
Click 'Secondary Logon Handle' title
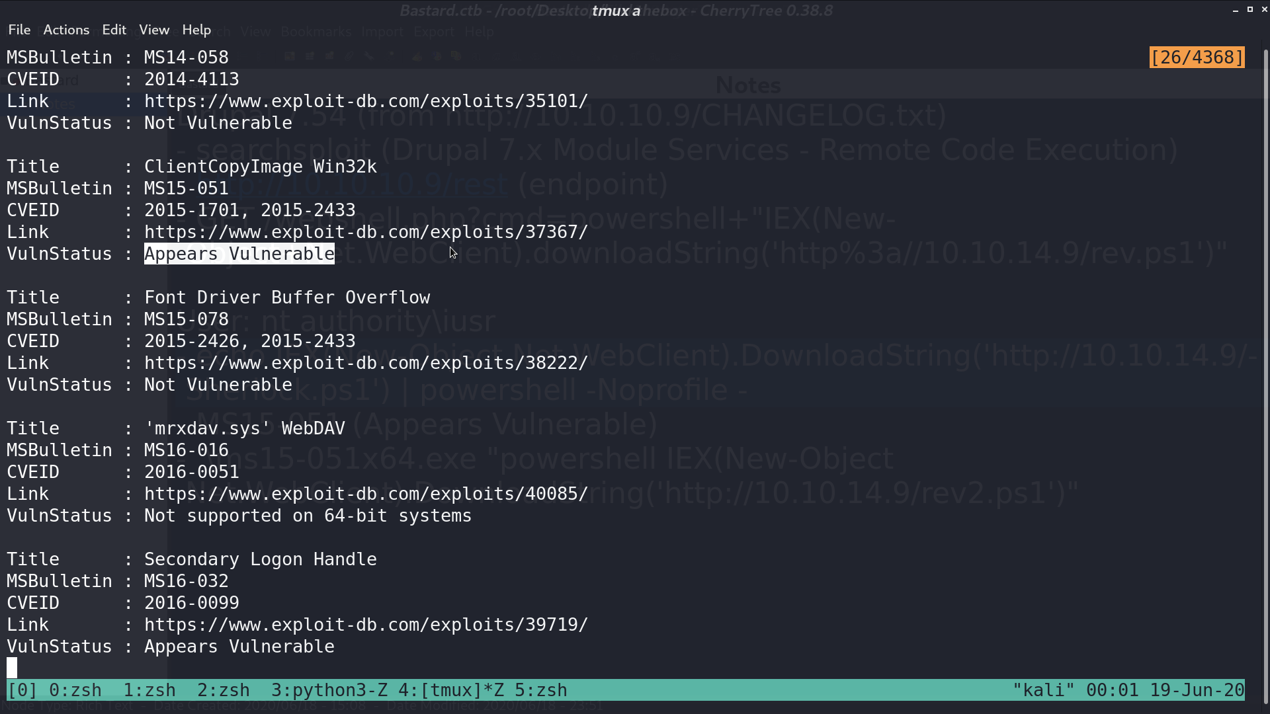261,559
